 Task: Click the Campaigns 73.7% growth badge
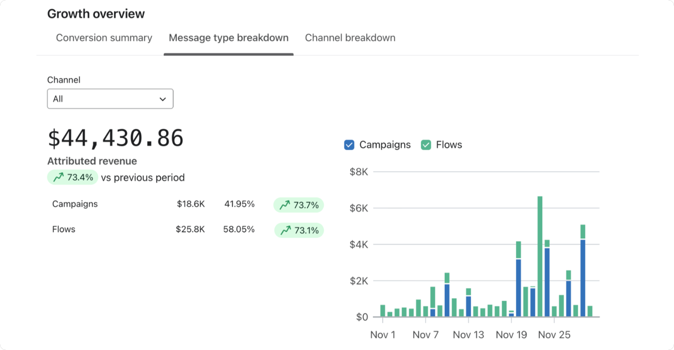(299, 205)
